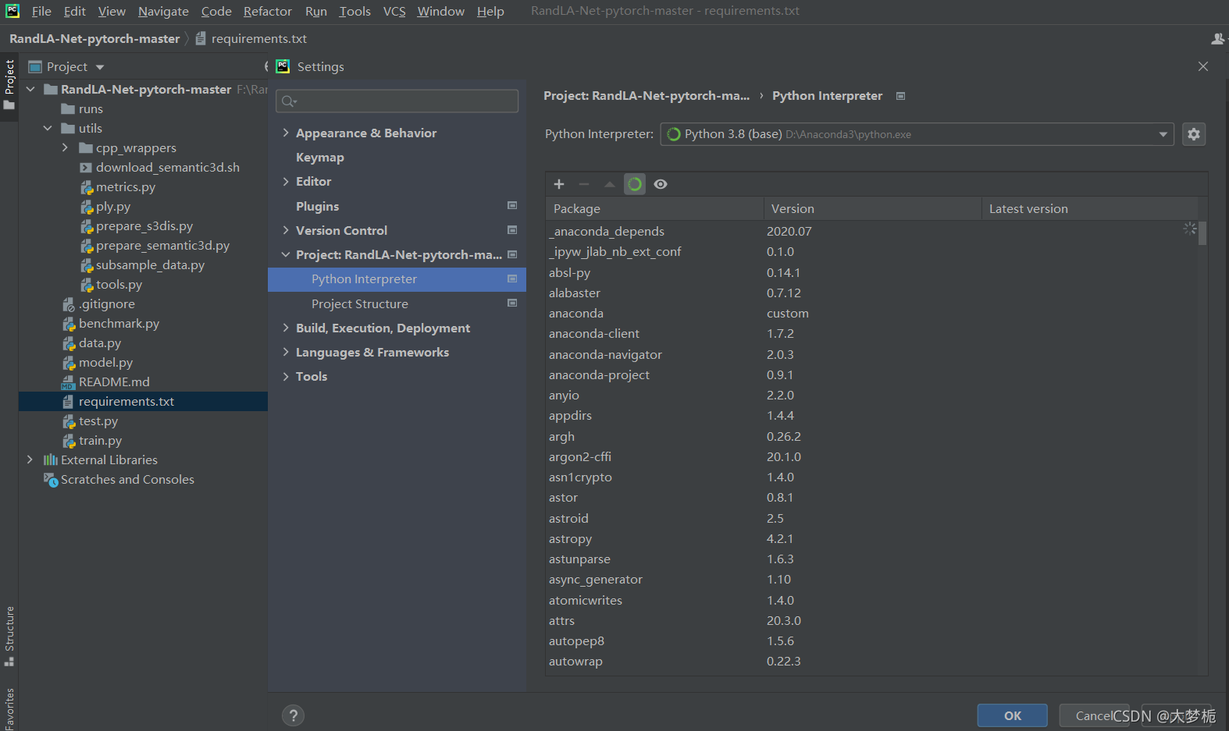Click the OK button
This screenshot has height=731, width=1229.
pos(1013,715)
